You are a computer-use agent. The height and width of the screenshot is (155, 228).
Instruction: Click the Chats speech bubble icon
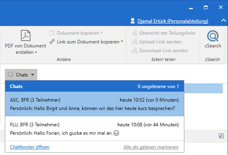(10, 75)
